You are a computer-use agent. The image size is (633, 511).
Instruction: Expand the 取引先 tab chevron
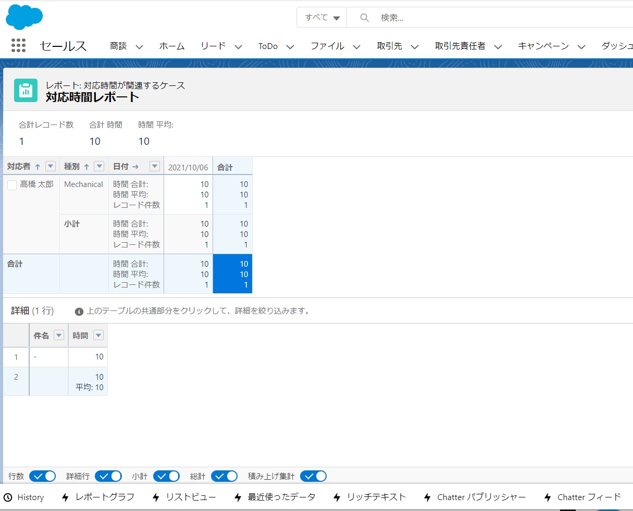click(415, 46)
